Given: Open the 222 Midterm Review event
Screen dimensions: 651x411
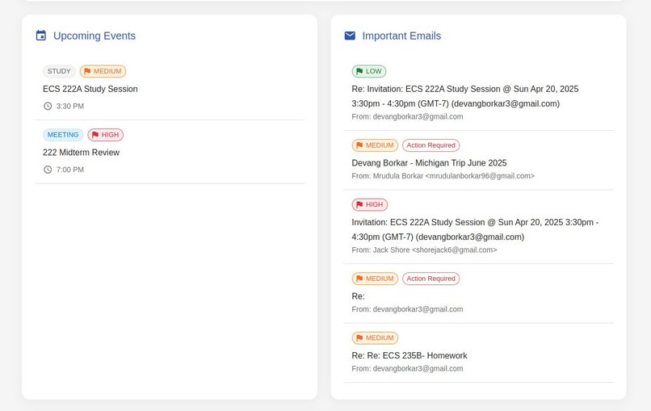Looking at the screenshot, I should 170,152.
